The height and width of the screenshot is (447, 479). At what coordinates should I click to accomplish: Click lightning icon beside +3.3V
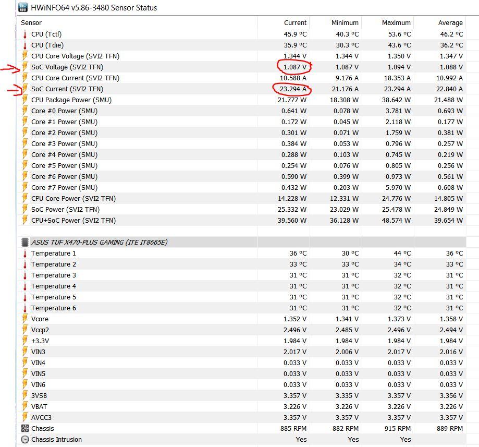(x=25, y=341)
